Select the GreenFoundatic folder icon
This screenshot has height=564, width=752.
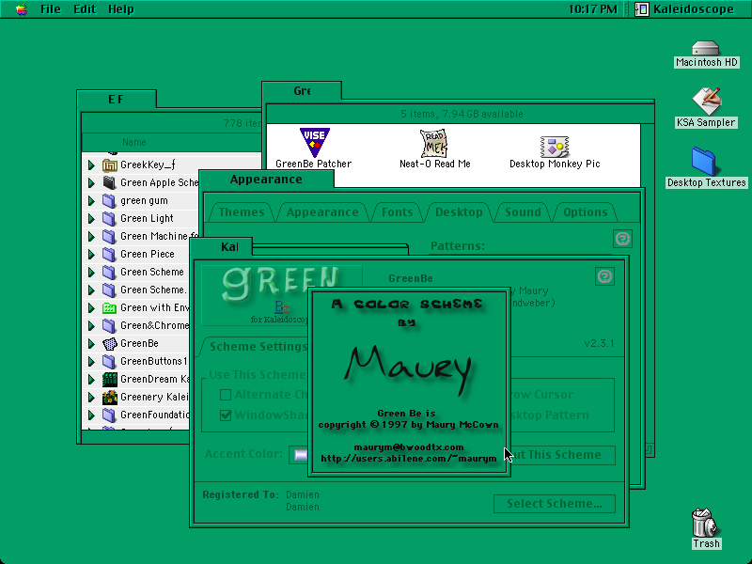point(109,415)
